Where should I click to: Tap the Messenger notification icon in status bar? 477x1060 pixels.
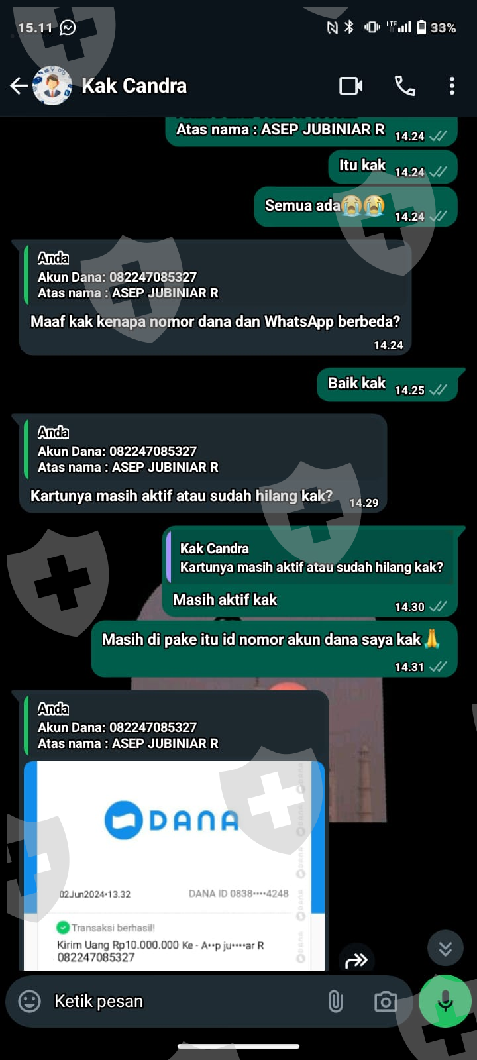tap(68, 28)
